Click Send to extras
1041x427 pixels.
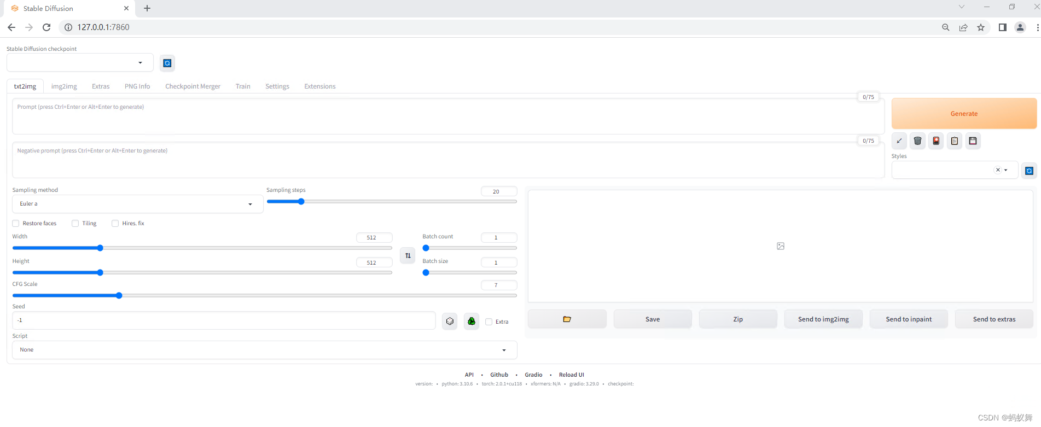(x=994, y=319)
